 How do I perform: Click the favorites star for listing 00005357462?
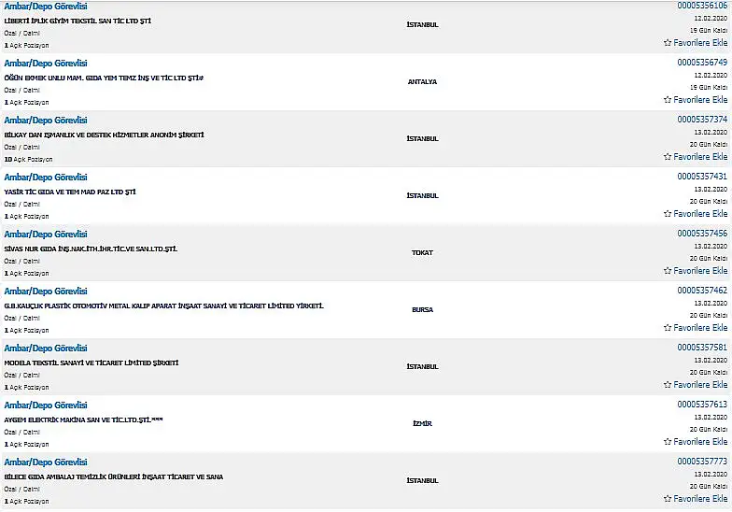point(668,327)
